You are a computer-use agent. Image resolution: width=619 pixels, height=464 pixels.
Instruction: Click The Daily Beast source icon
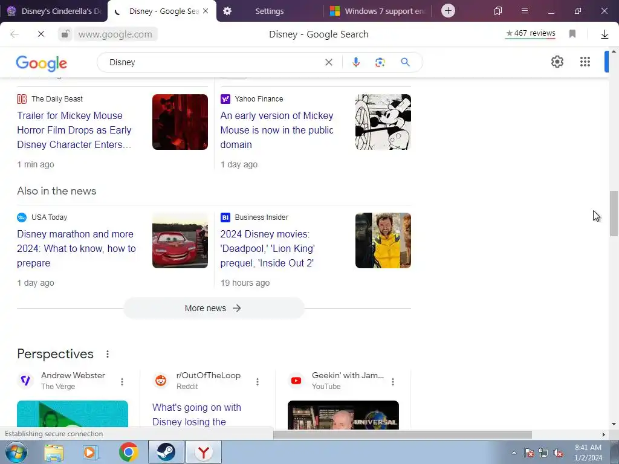click(22, 99)
